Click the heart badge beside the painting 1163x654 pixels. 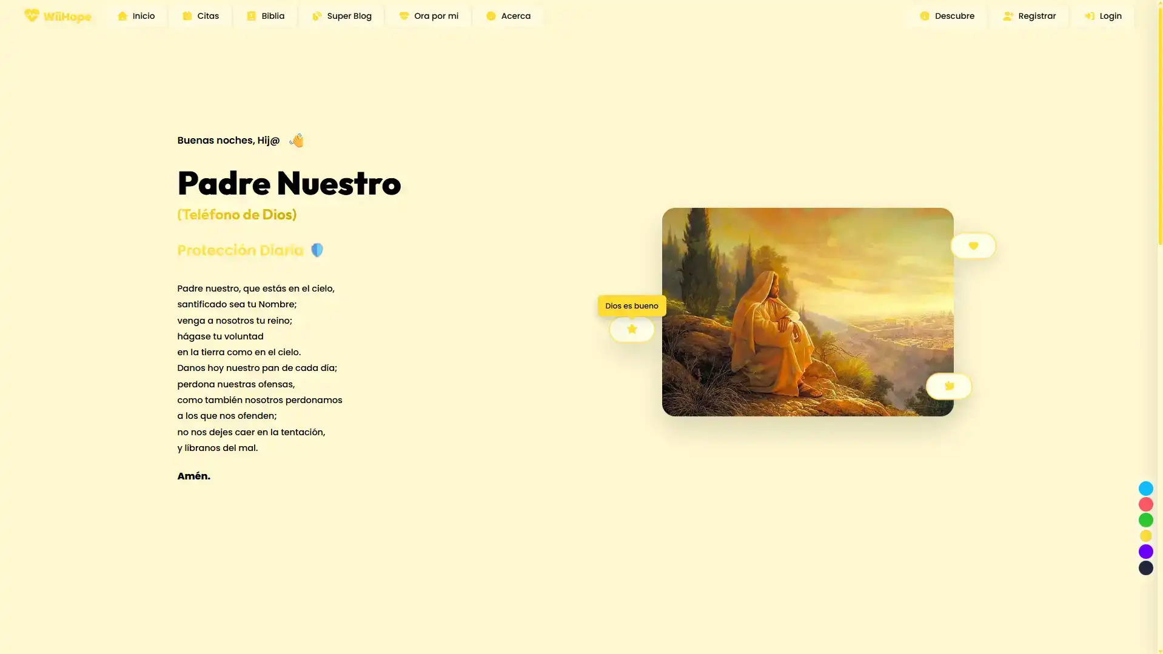[973, 245]
